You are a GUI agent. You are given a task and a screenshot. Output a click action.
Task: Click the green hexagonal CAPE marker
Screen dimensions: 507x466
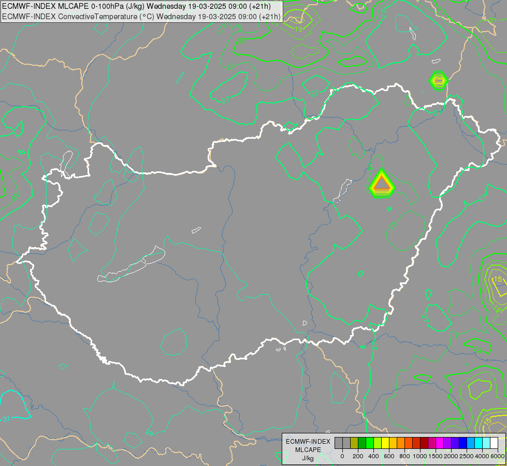(x=439, y=80)
